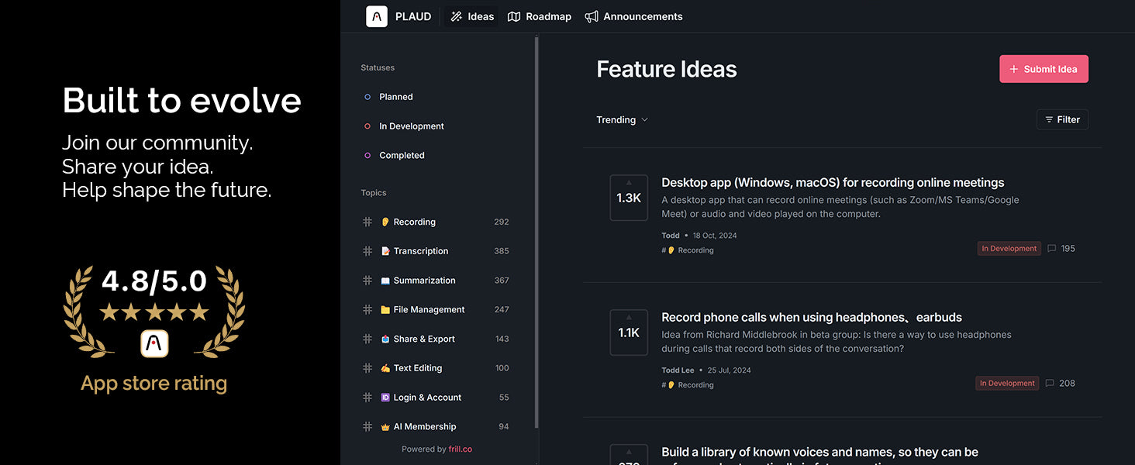Click the Feature Ideas heading
The image size is (1135, 465).
pyautogui.click(x=667, y=69)
